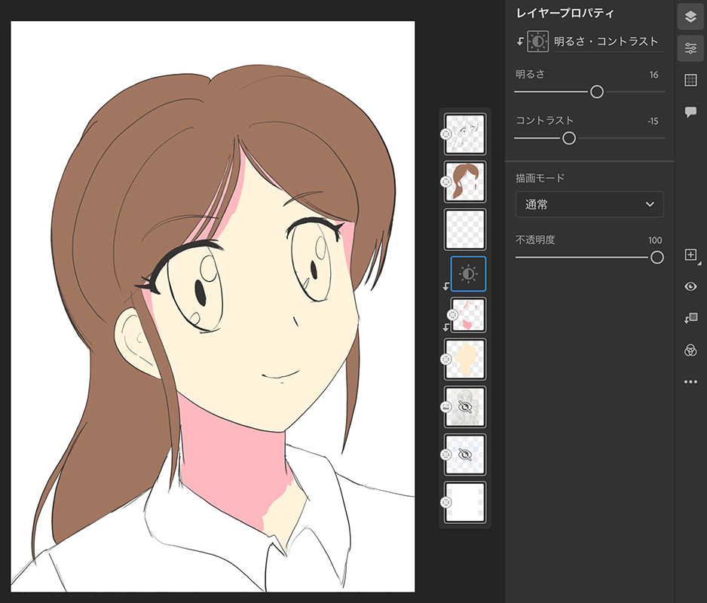Click the clipping arrow beside the adjustment layer
The height and width of the screenshot is (603, 707).
446,286
